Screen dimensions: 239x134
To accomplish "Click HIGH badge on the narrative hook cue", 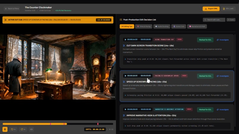I will [x=189, y=109].
